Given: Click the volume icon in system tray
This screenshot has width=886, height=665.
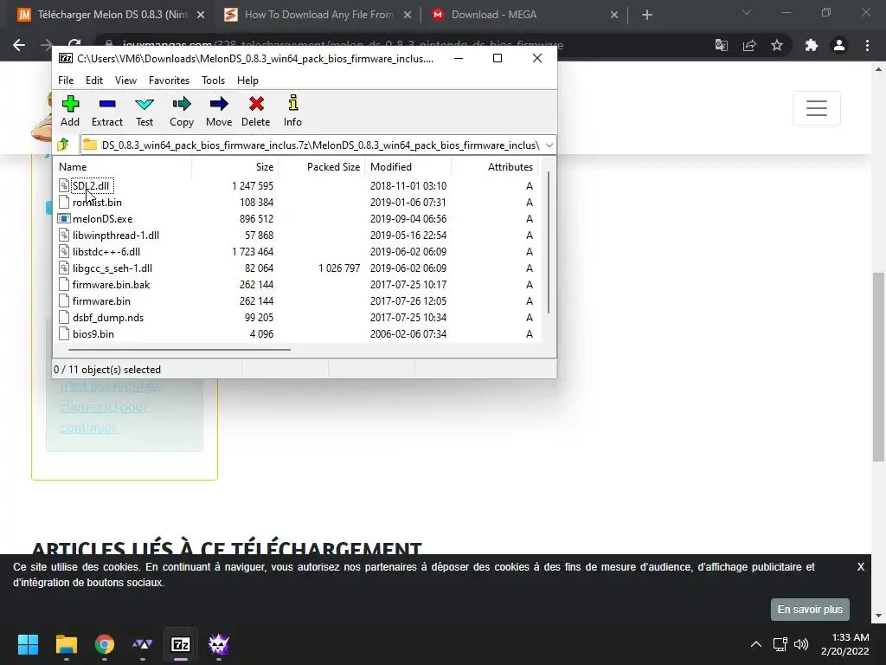Looking at the screenshot, I should pyautogui.click(x=800, y=644).
